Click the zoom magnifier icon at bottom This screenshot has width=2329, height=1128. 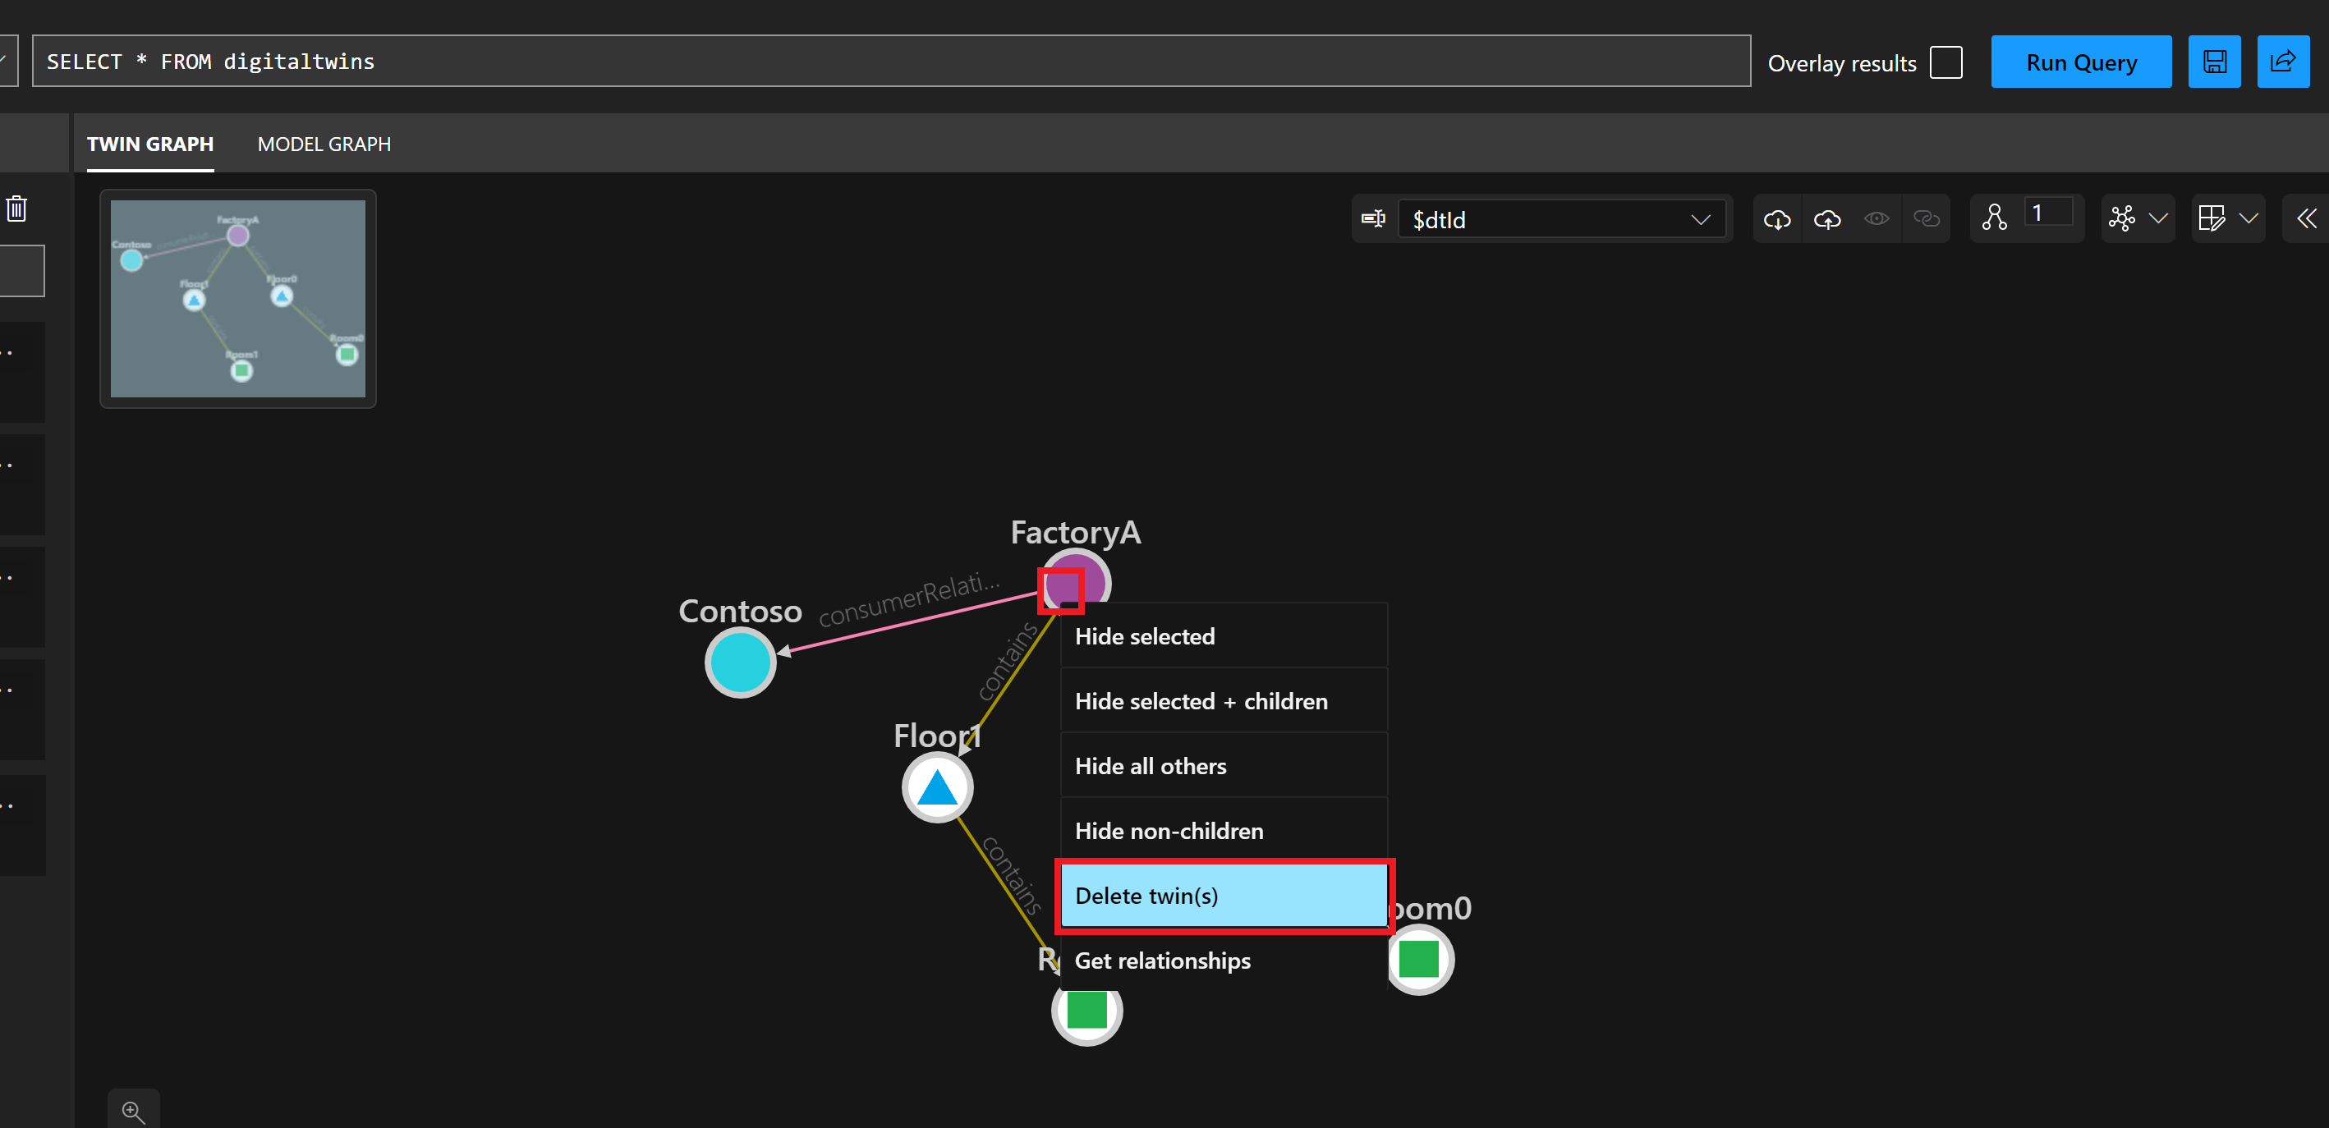click(x=133, y=1111)
